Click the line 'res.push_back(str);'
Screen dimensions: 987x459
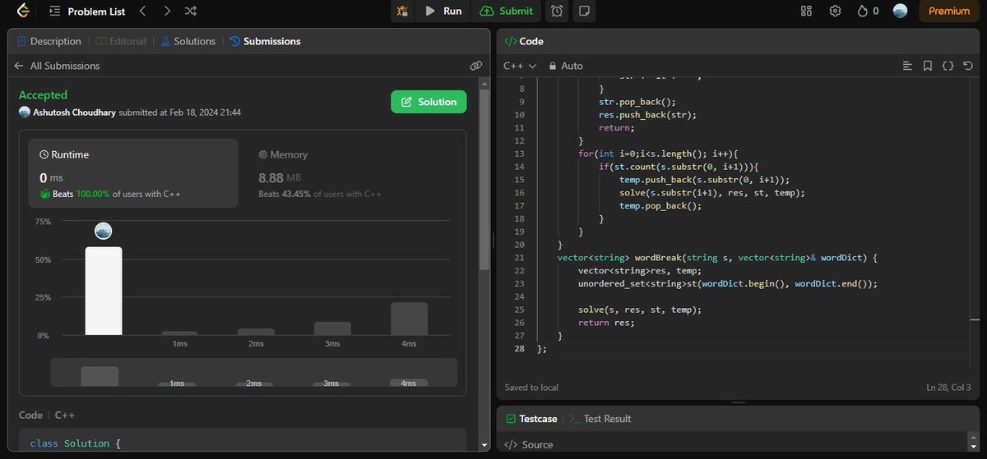[647, 115]
